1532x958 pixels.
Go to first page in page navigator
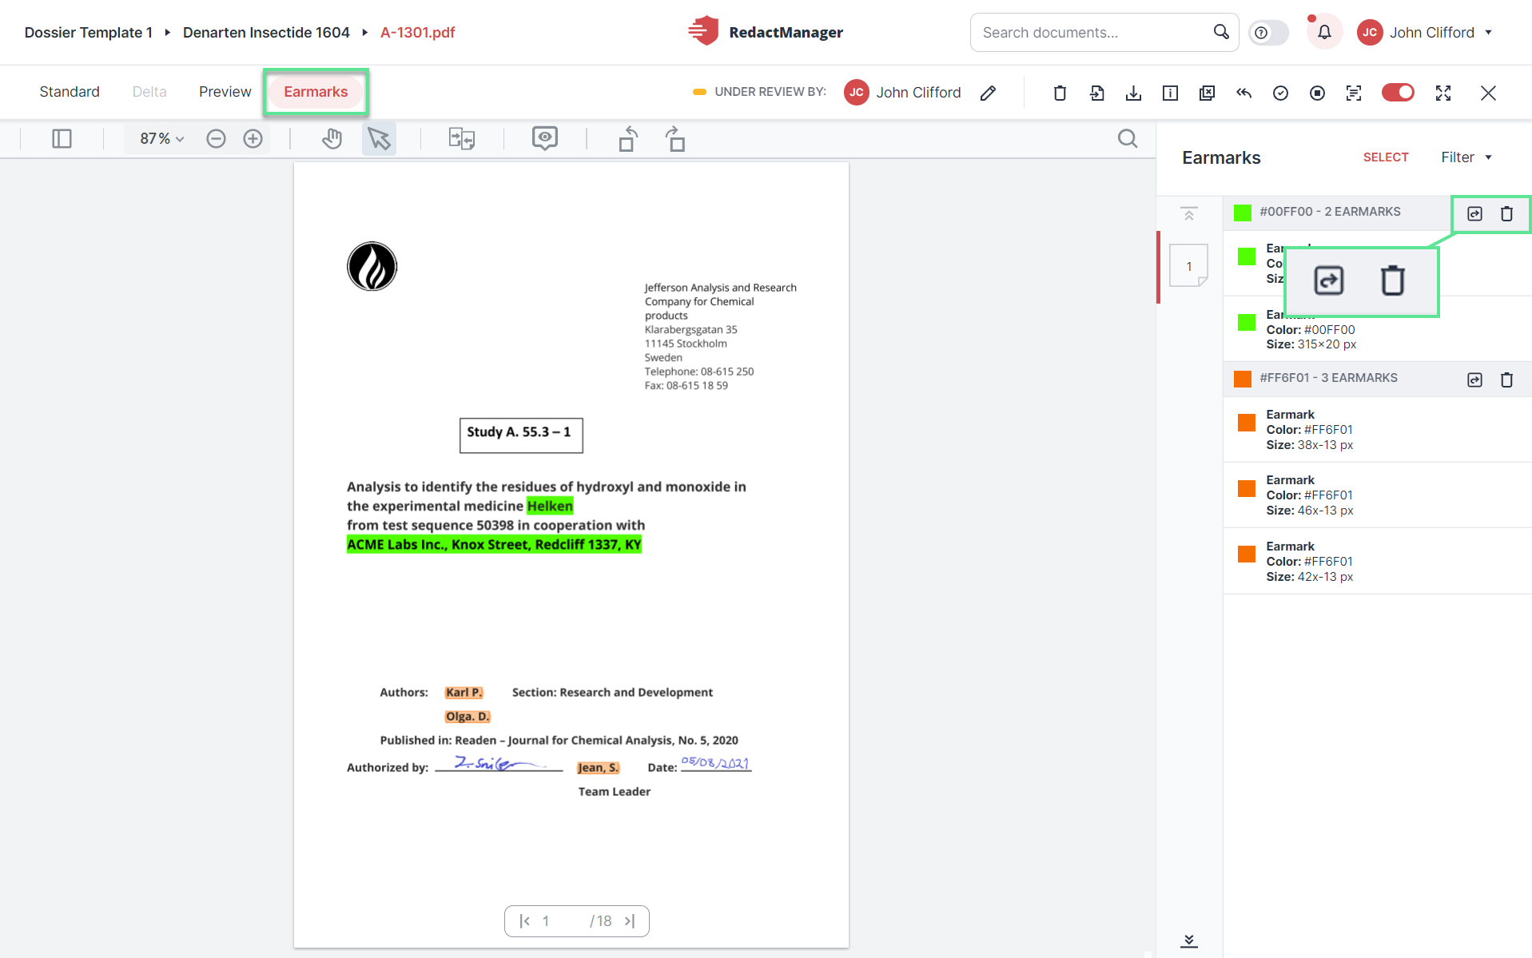[525, 921]
